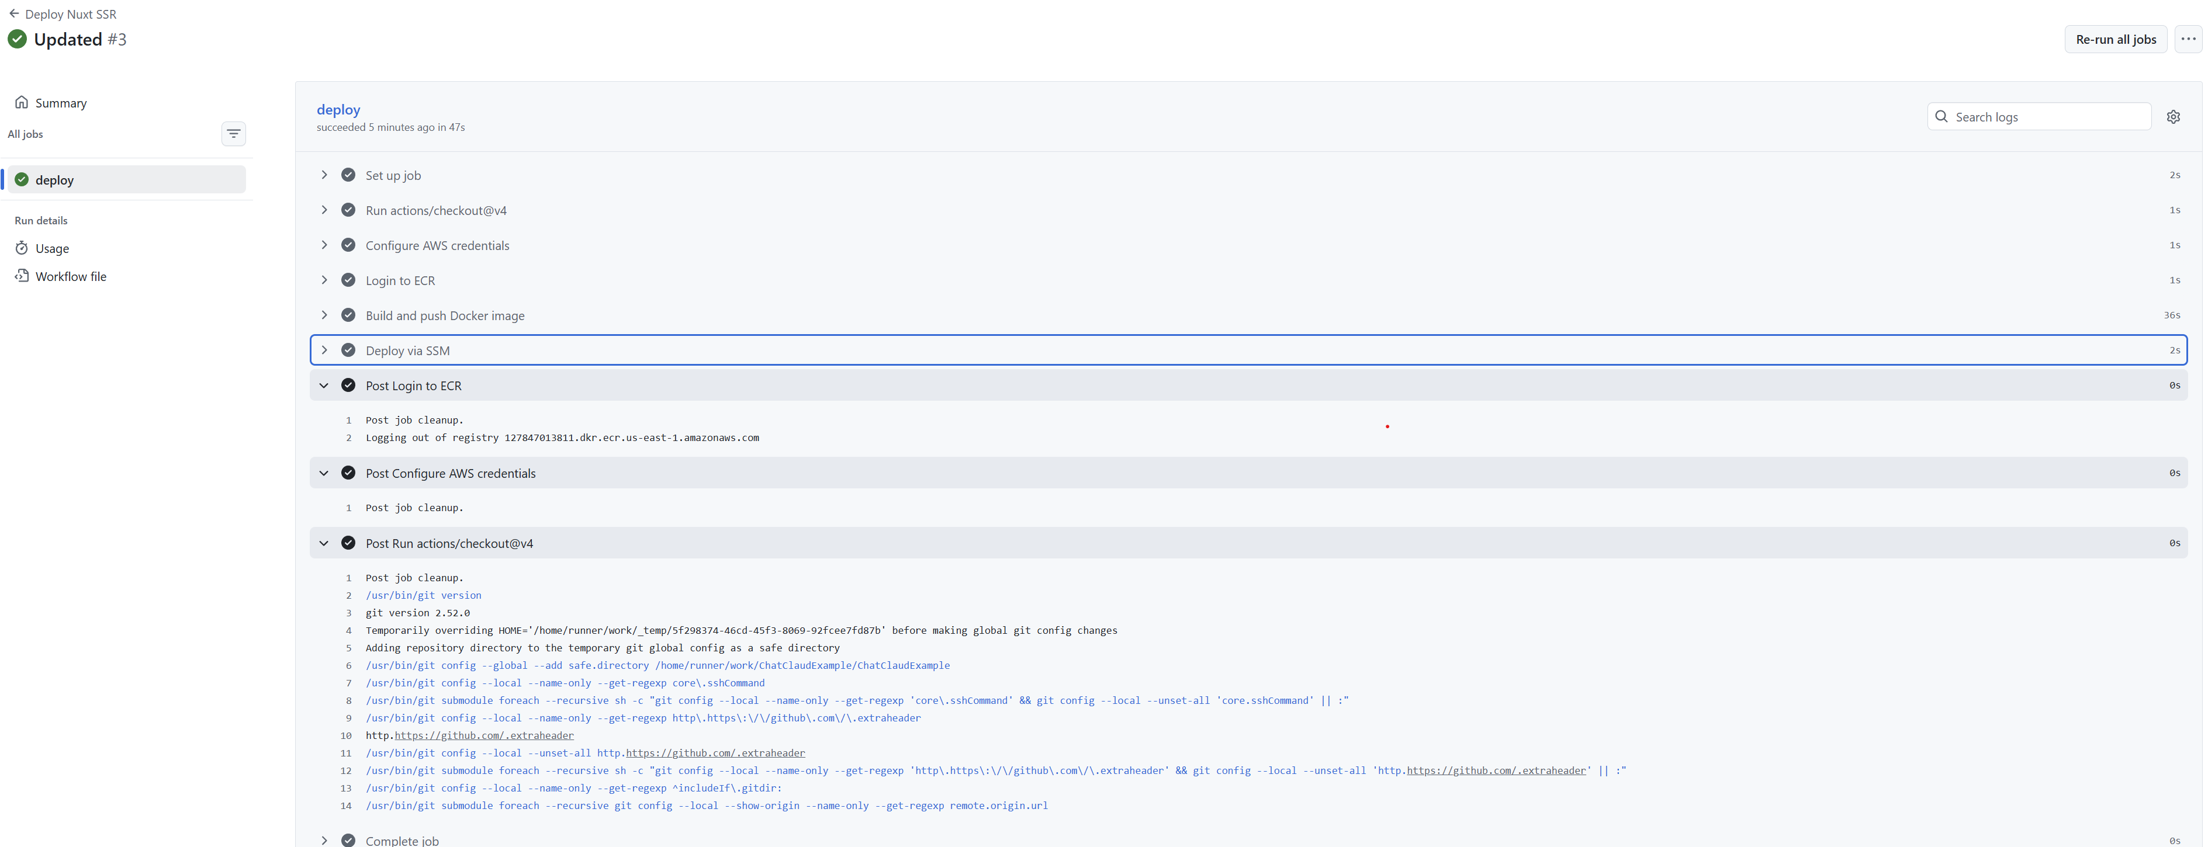The width and height of the screenshot is (2208, 847).
Task: Collapse the Post Login to ECR step
Action: (324, 386)
